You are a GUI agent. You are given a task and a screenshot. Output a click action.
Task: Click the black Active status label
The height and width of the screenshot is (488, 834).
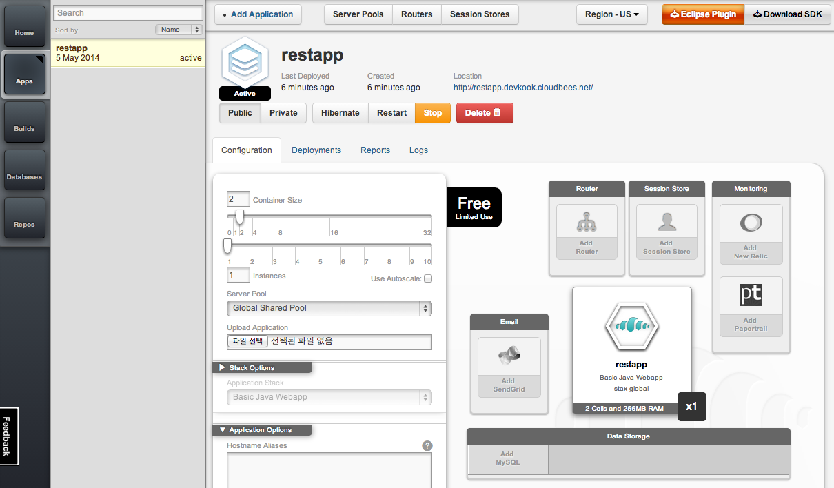(x=245, y=94)
